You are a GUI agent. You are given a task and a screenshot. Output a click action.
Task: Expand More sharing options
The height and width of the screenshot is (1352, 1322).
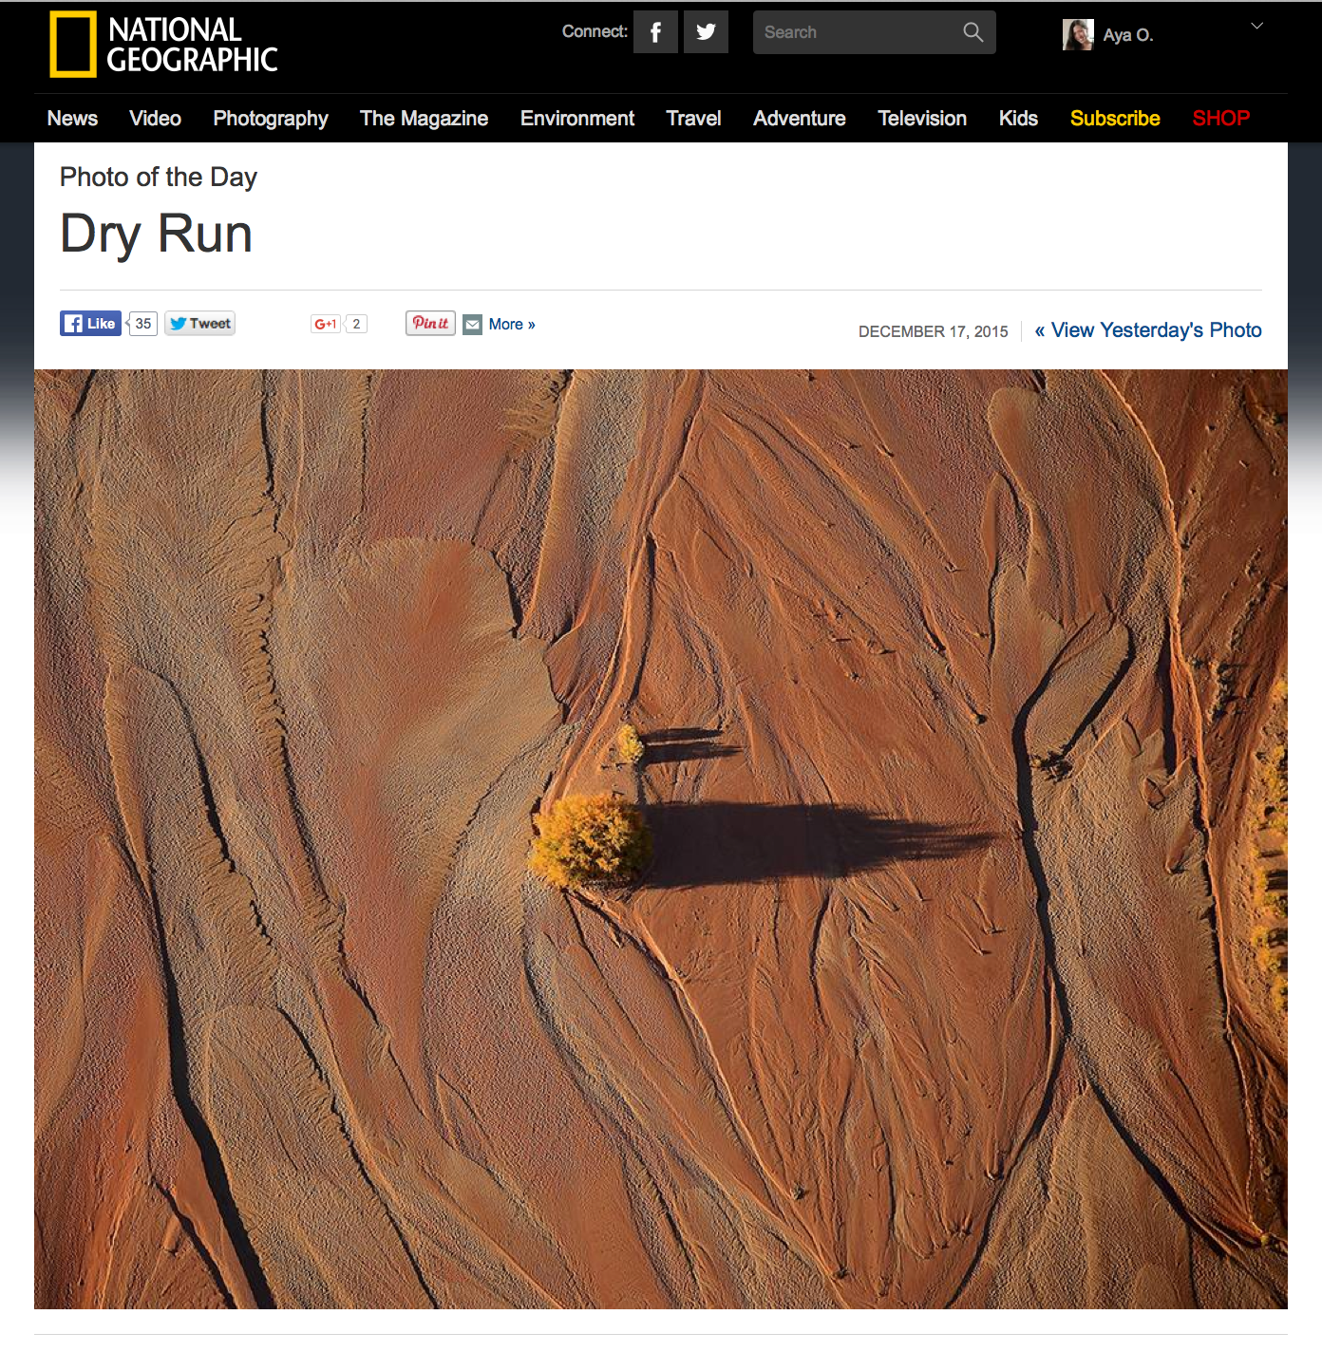(512, 325)
